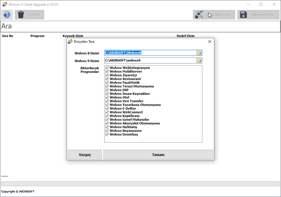Click the progress bar at the bottom
Viewport: 281px width, 197px height.
point(140,184)
